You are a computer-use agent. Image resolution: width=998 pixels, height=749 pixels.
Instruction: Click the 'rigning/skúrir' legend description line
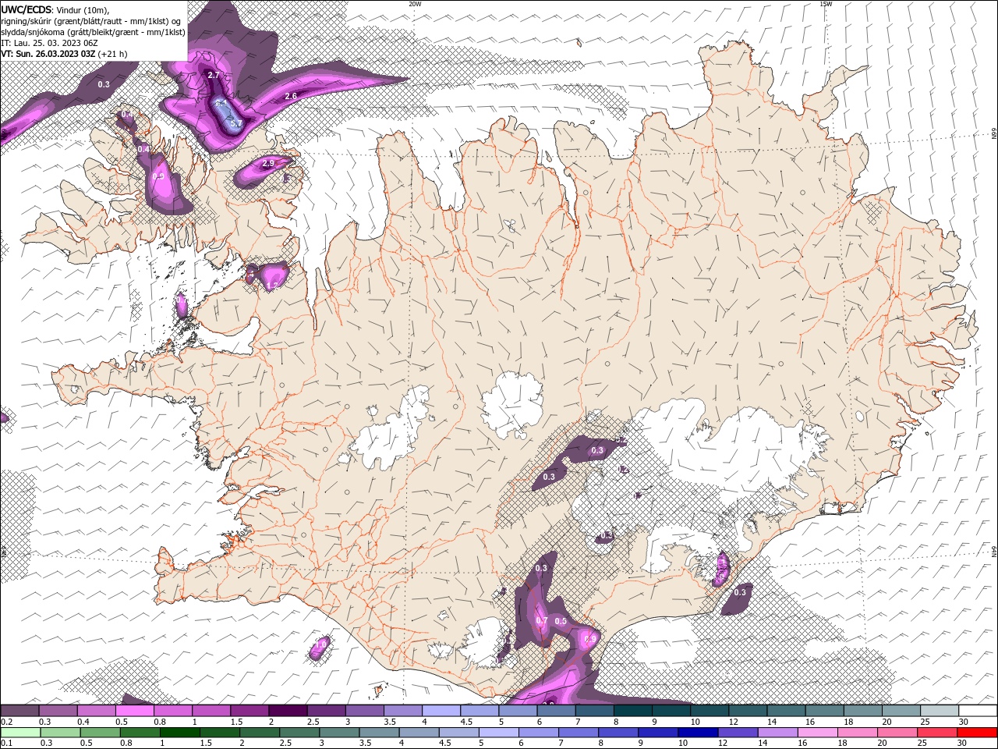pyautogui.click(x=91, y=21)
